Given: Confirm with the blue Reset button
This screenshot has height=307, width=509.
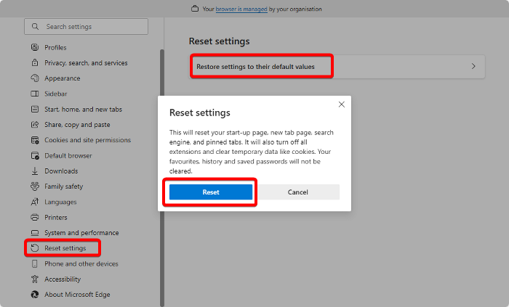Looking at the screenshot, I should (x=211, y=192).
